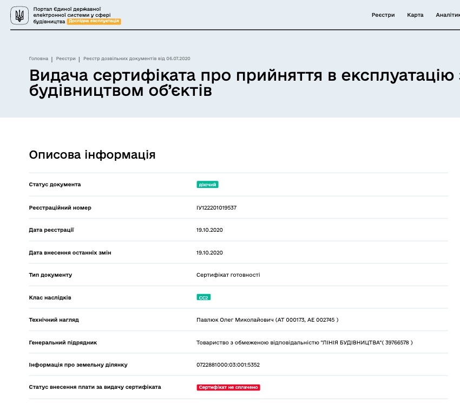Click the 'Дата реєстрації' label
460x404 pixels.
click(x=51, y=230)
